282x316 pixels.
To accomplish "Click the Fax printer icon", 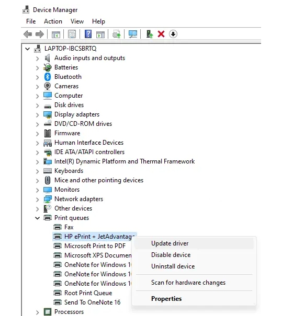I will coord(58,227).
